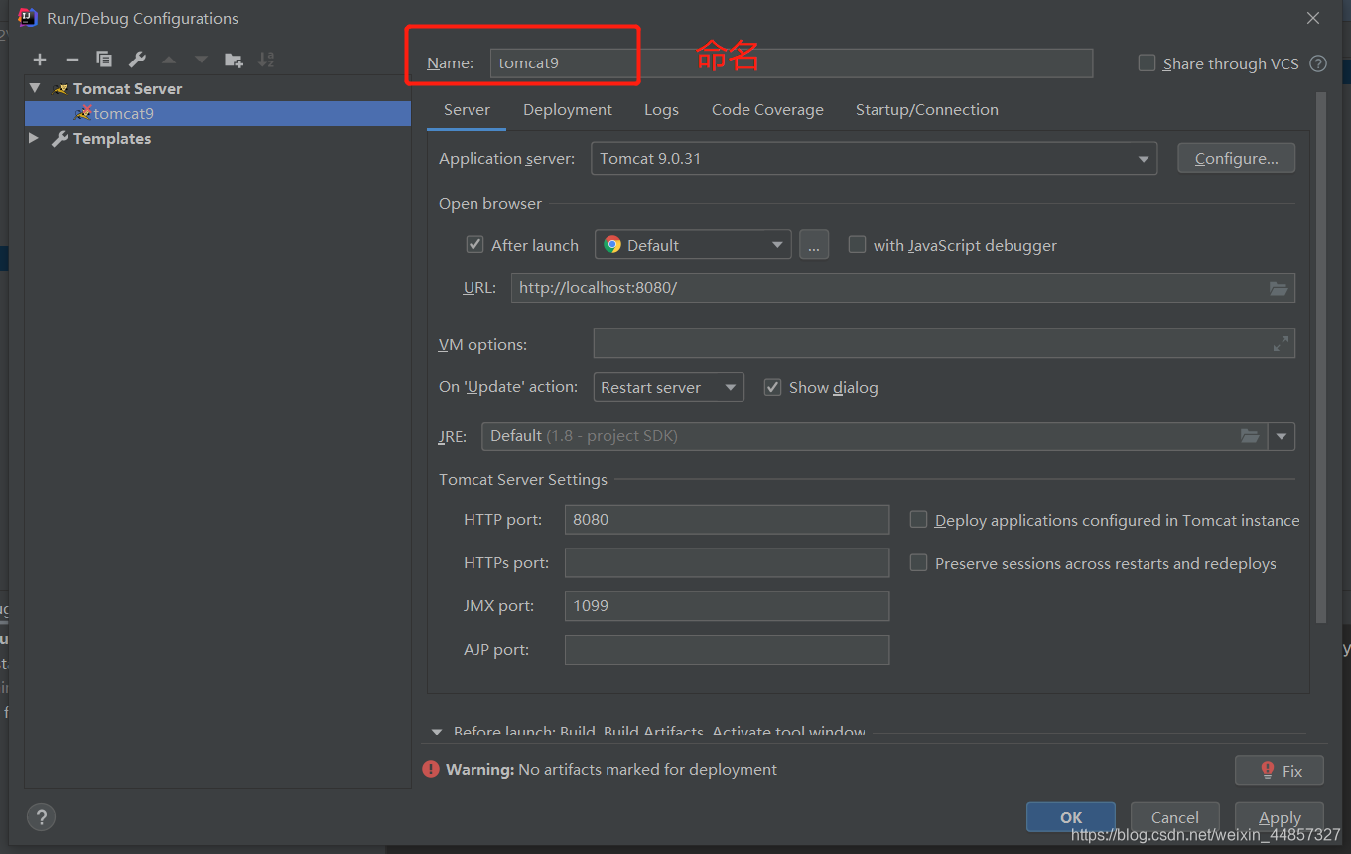1351x854 pixels.
Task: Sort configurations alphabetically
Action: pyautogui.click(x=266, y=61)
